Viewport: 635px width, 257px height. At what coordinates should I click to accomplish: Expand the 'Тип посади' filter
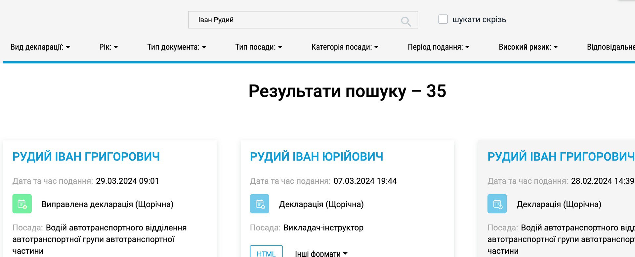pyautogui.click(x=259, y=47)
